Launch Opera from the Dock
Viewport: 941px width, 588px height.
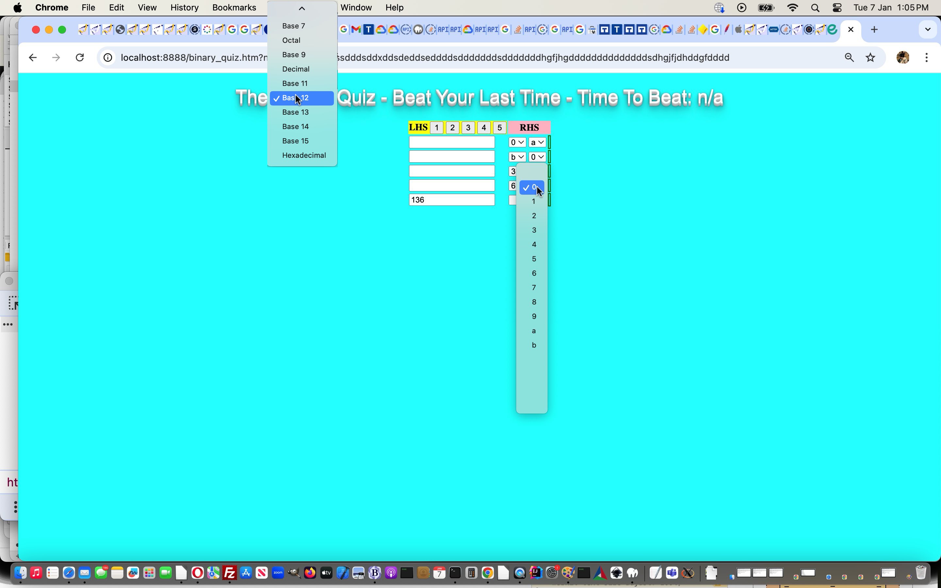point(198,573)
